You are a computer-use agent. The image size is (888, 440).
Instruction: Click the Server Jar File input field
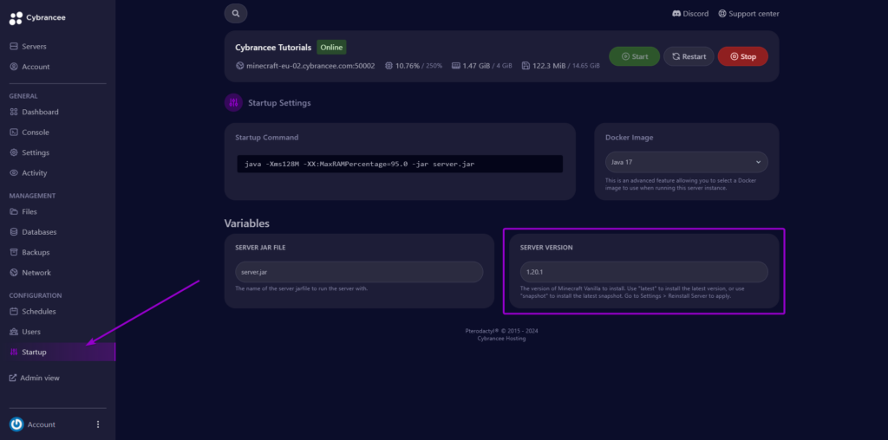[x=359, y=272]
